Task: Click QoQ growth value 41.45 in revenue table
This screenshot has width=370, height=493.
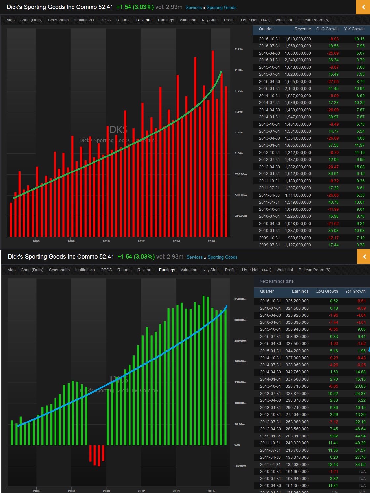Action: click(x=333, y=89)
